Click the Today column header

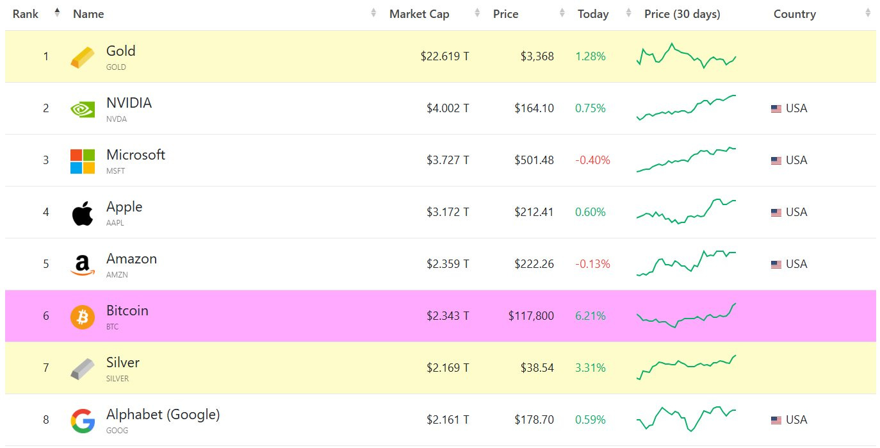coord(593,14)
